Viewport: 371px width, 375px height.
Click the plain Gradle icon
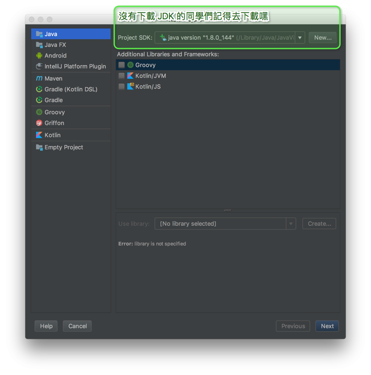coord(39,100)
